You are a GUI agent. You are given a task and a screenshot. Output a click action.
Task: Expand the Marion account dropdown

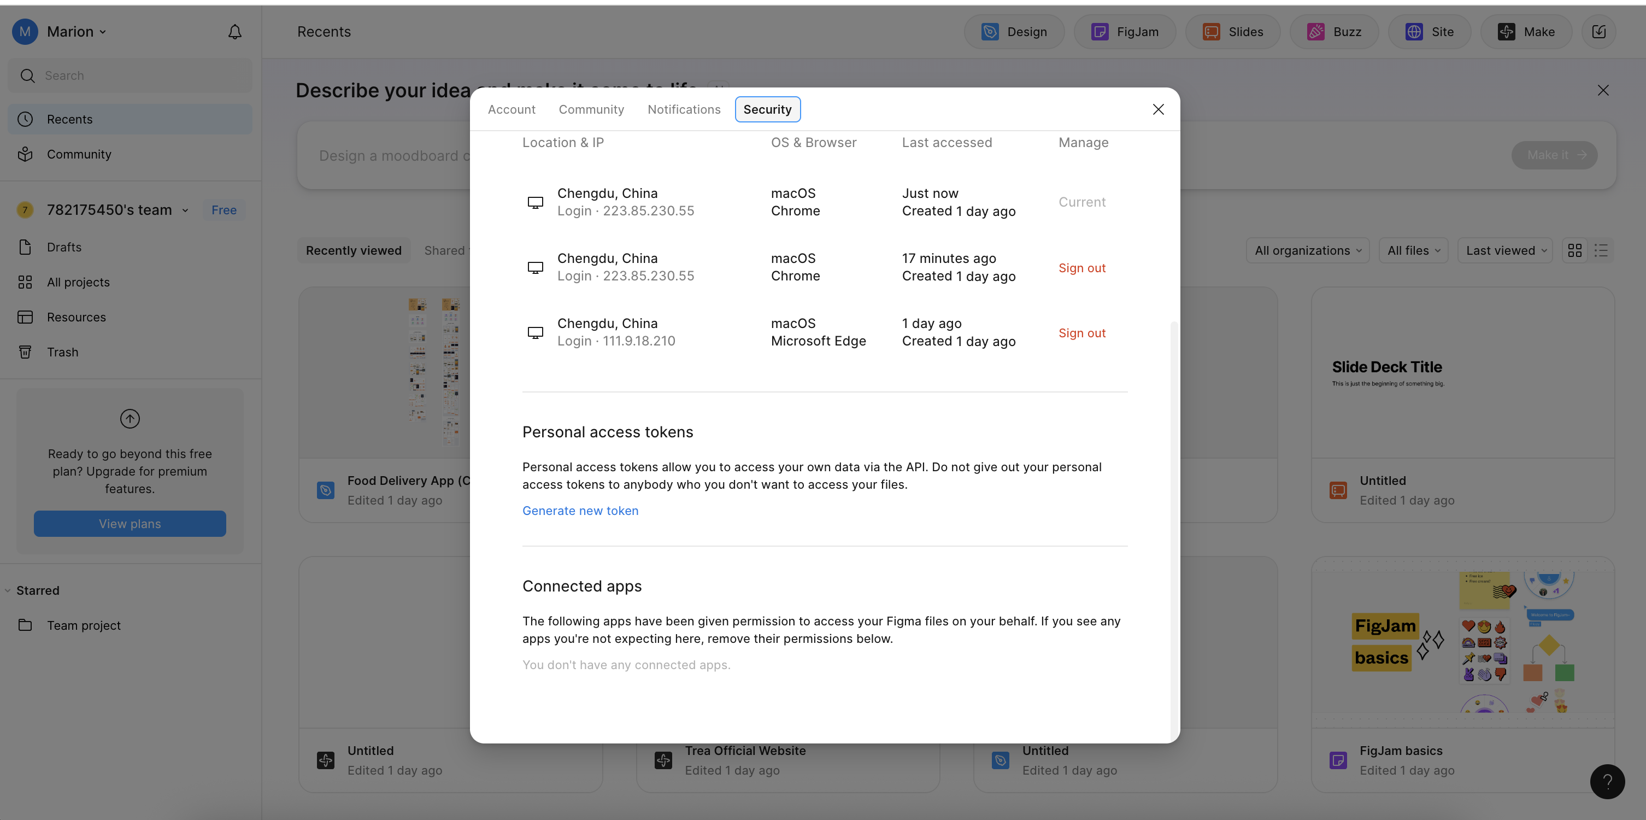pyautogui.click(x=75, y=32)
